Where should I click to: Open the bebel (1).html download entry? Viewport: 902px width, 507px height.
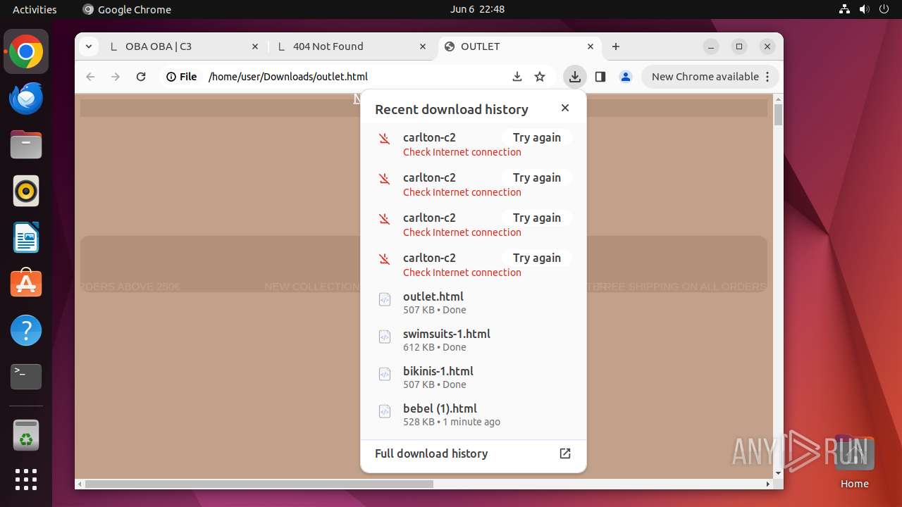click(473, 415)
